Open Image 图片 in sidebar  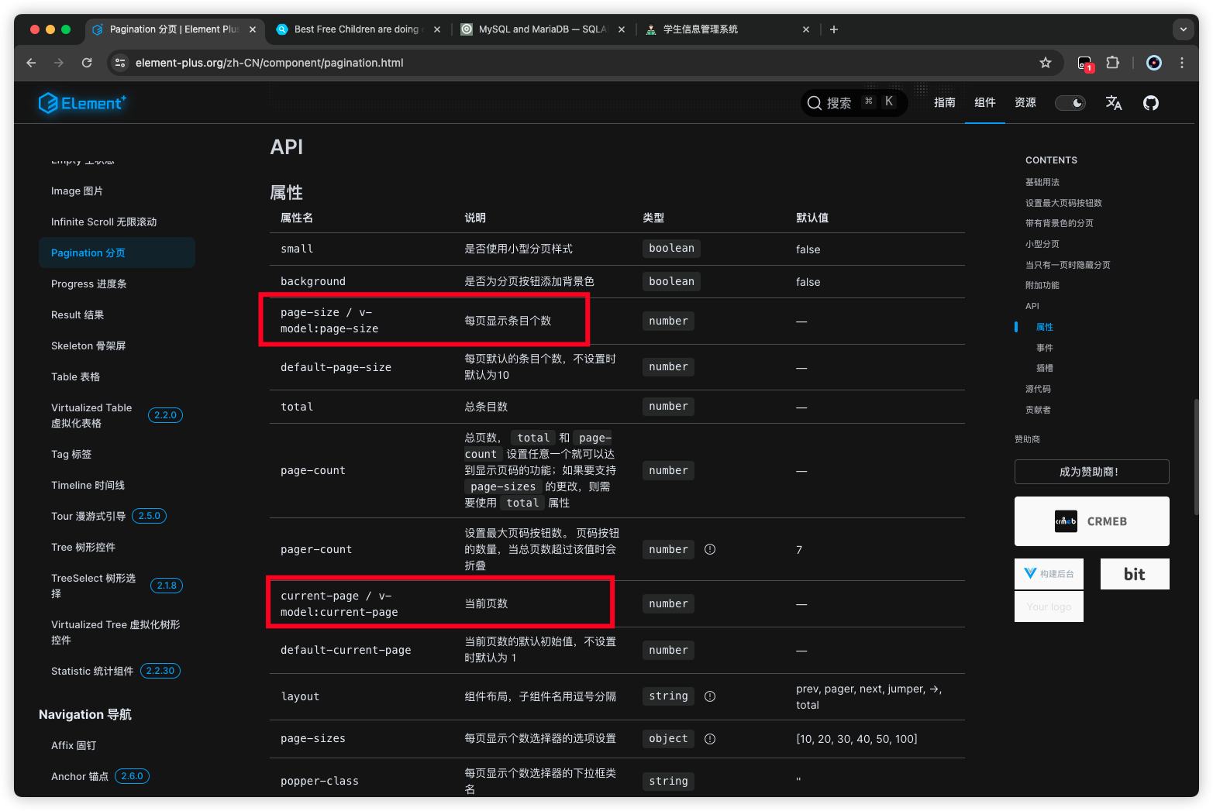point(77,191)
